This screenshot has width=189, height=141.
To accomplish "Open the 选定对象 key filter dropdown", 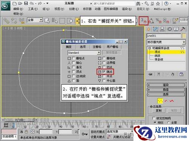I will (x=132, y=131).
